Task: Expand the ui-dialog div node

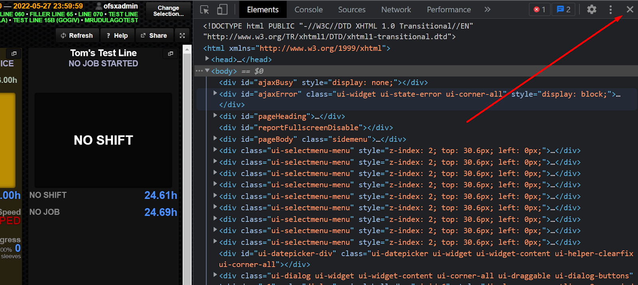Action: coord(215,275)
